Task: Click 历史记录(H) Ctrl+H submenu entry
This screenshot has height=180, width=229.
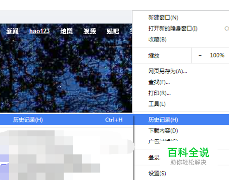Action: click(x=66, y=120)
